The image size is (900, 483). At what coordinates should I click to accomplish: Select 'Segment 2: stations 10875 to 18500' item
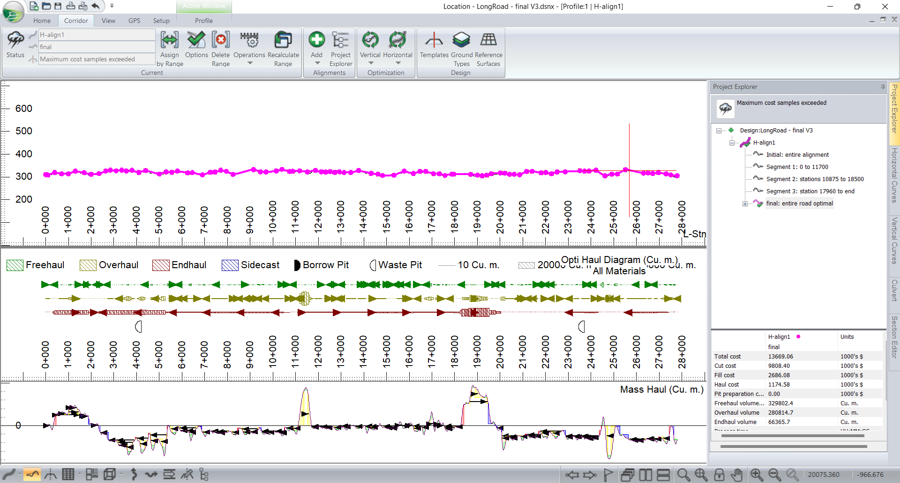(x=815, y=179)
